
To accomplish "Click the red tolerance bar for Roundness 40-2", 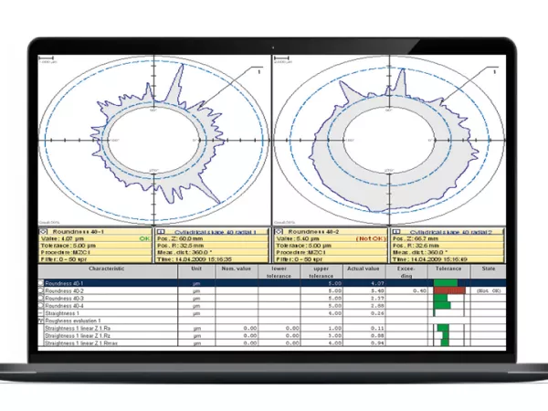I will (448, 291).
